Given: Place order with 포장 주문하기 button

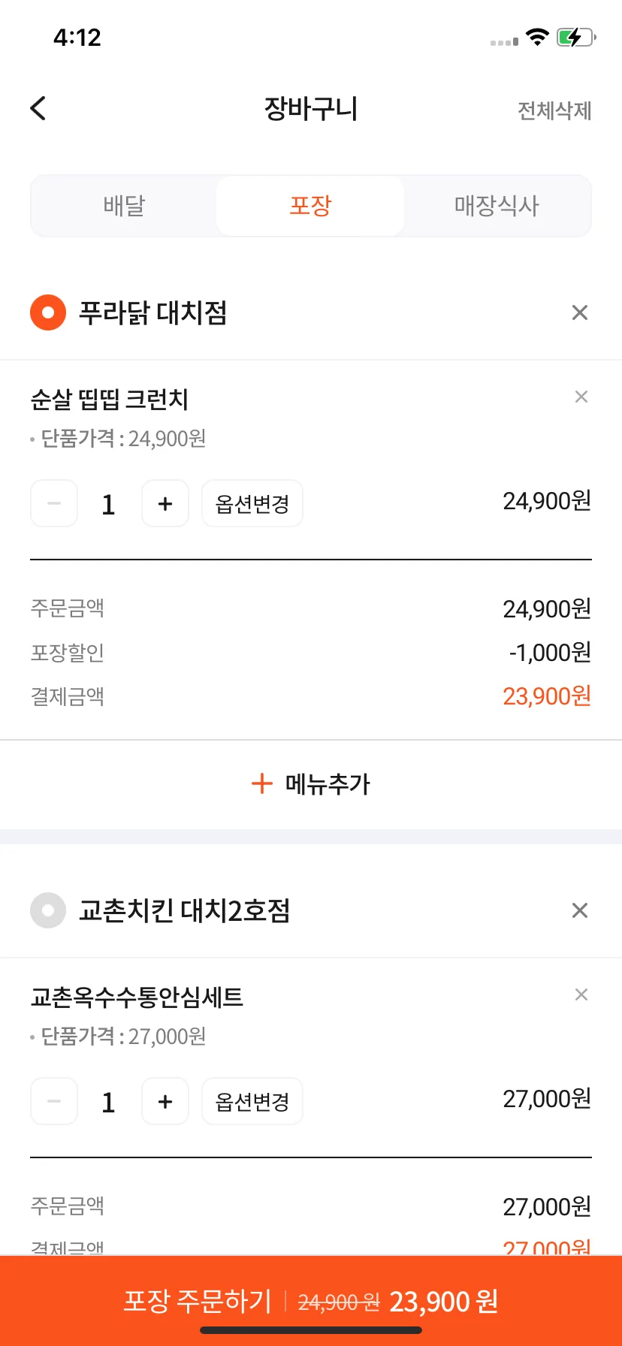Looking at the screenshot, I should point(311,1300).
